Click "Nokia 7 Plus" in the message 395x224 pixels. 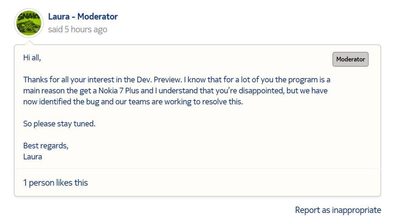[120, 91]
